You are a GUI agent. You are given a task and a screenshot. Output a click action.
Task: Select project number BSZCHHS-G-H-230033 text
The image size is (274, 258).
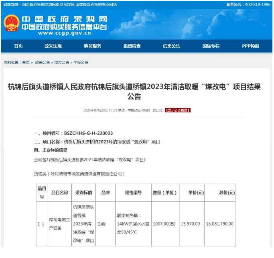tap(88, 133)
